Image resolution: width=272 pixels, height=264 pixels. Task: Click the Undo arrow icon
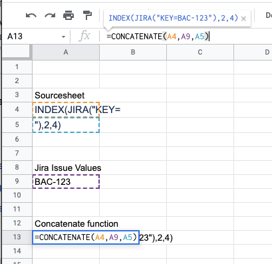[x=31, y=15]
